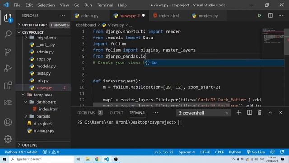
Task: Open Source Control view
Action: [x=8, y=52]
